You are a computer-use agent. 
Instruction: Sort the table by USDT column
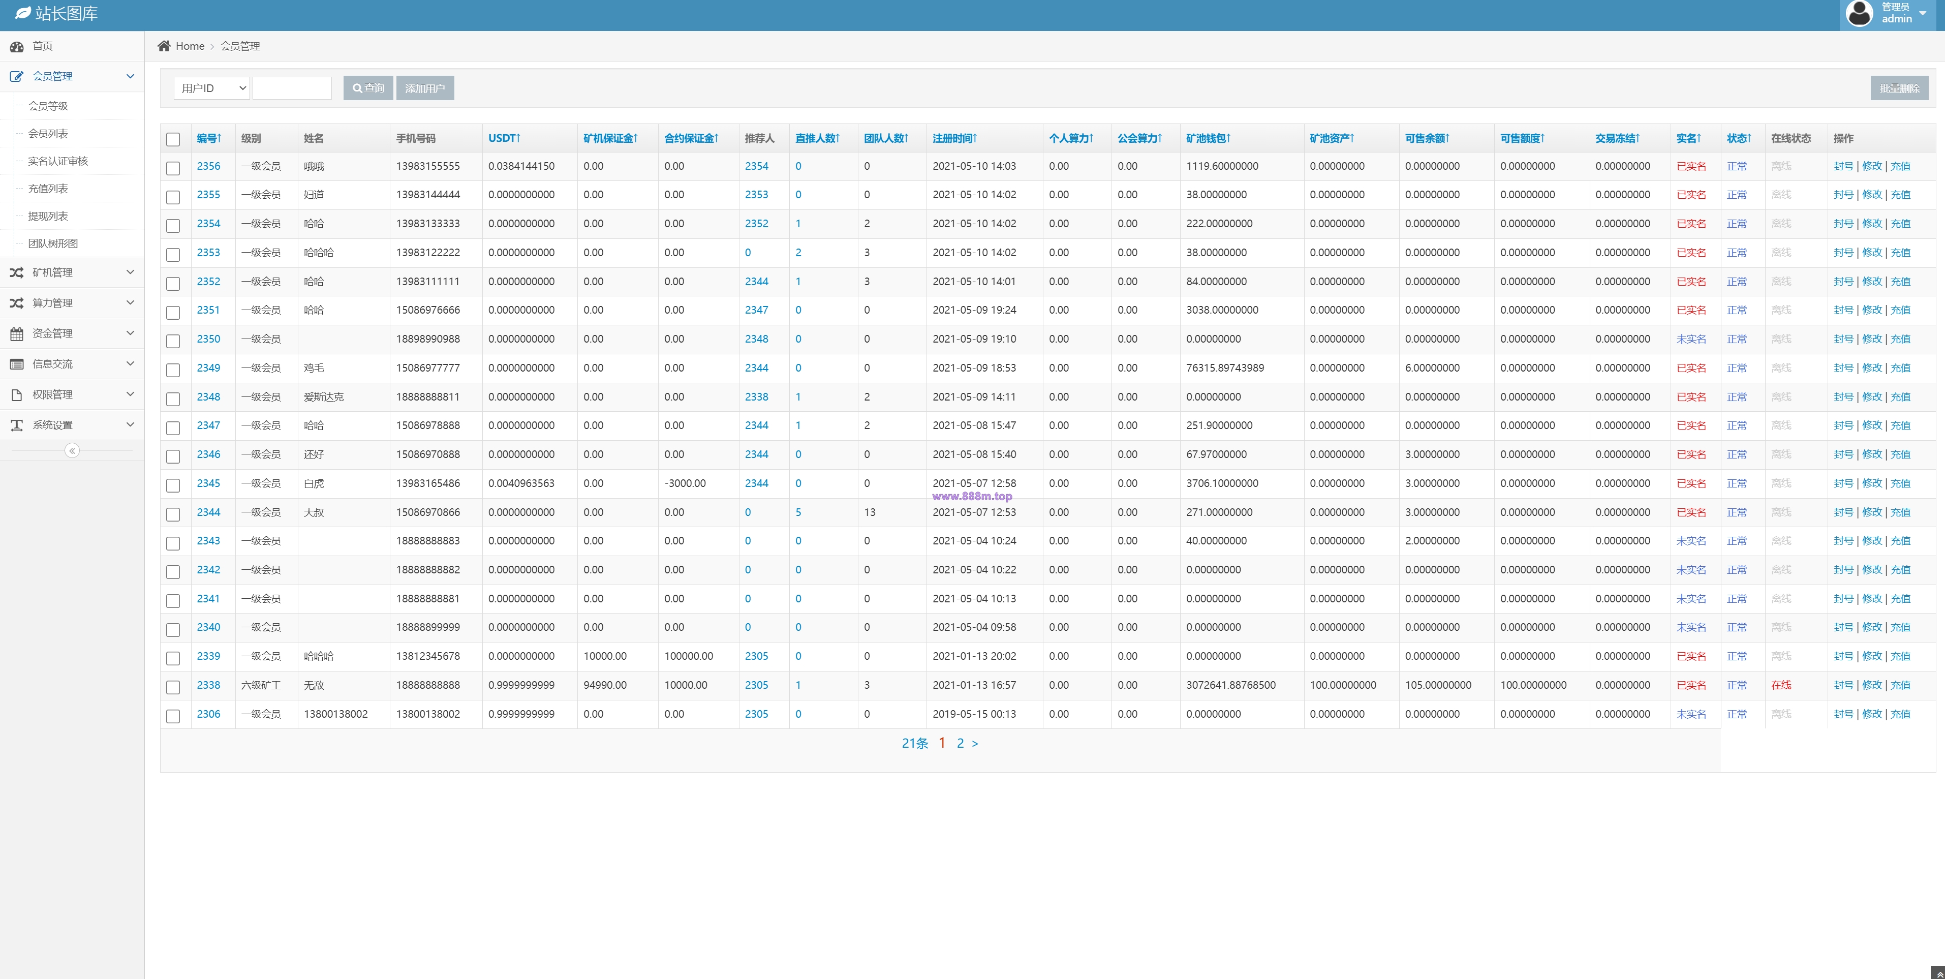coord(504,138)
